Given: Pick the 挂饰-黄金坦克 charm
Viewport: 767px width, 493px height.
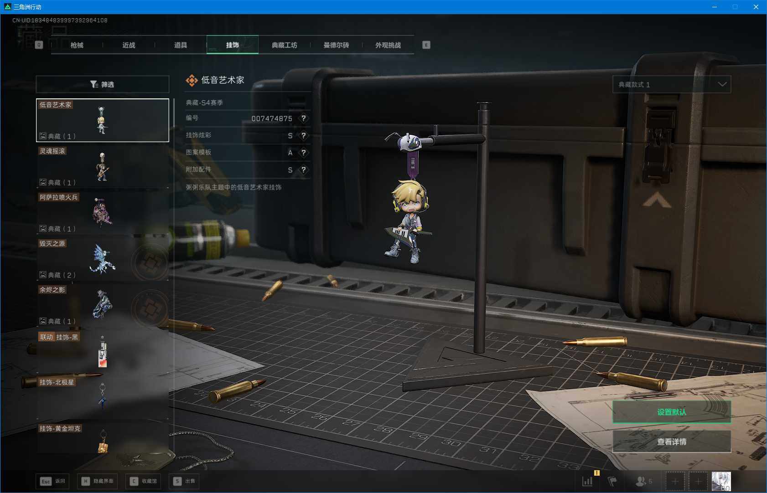Looking at the screenshot, I should pyautogui.click(x=103, y=438).
